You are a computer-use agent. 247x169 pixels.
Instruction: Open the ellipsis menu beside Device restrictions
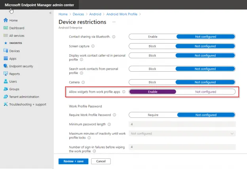click(114, 22)
